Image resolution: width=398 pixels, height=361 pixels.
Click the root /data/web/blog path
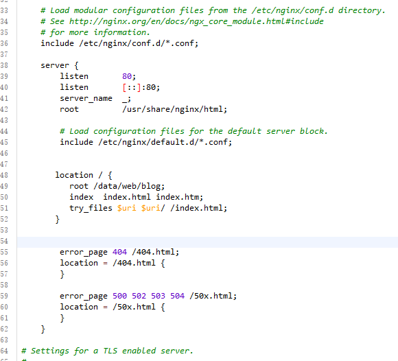pos(129,187)
